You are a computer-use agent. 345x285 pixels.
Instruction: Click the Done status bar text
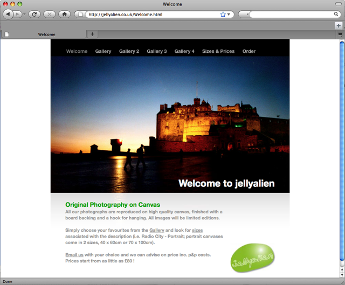[8, 281]
